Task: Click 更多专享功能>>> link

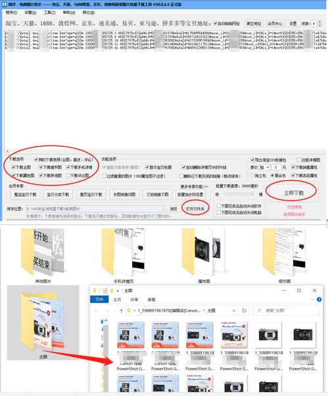Action: coord(194,186)
